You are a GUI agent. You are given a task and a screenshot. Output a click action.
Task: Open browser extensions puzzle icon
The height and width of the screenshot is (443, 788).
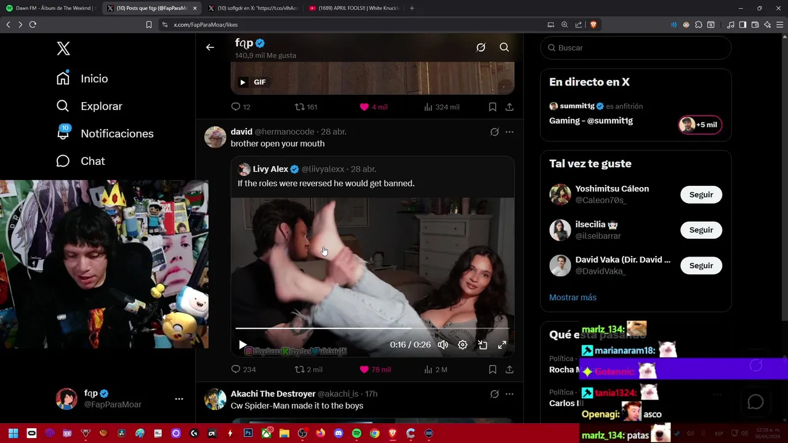[699, 25]
